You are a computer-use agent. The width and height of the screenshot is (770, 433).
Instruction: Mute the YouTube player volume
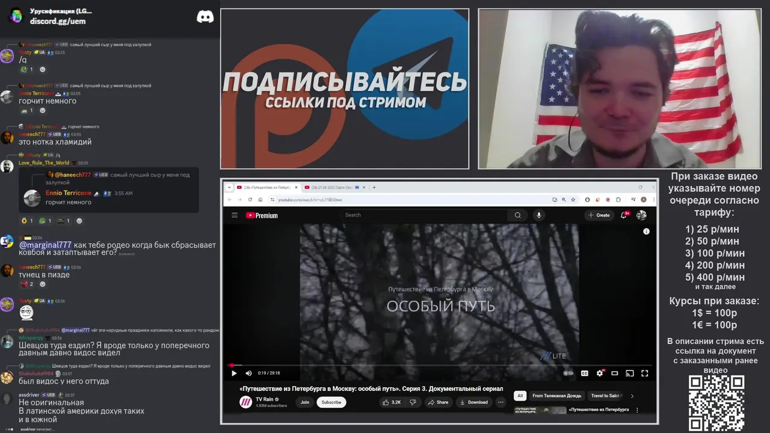(248, 373)
